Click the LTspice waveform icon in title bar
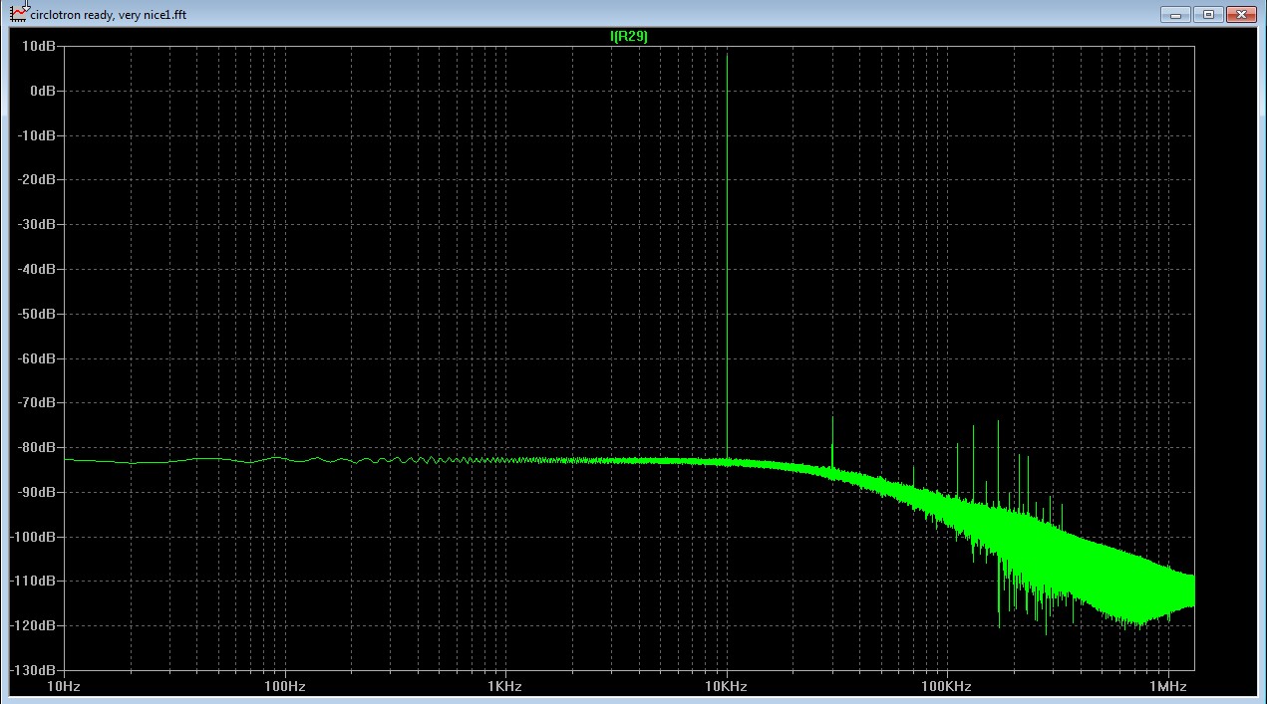 click(19, 14)
